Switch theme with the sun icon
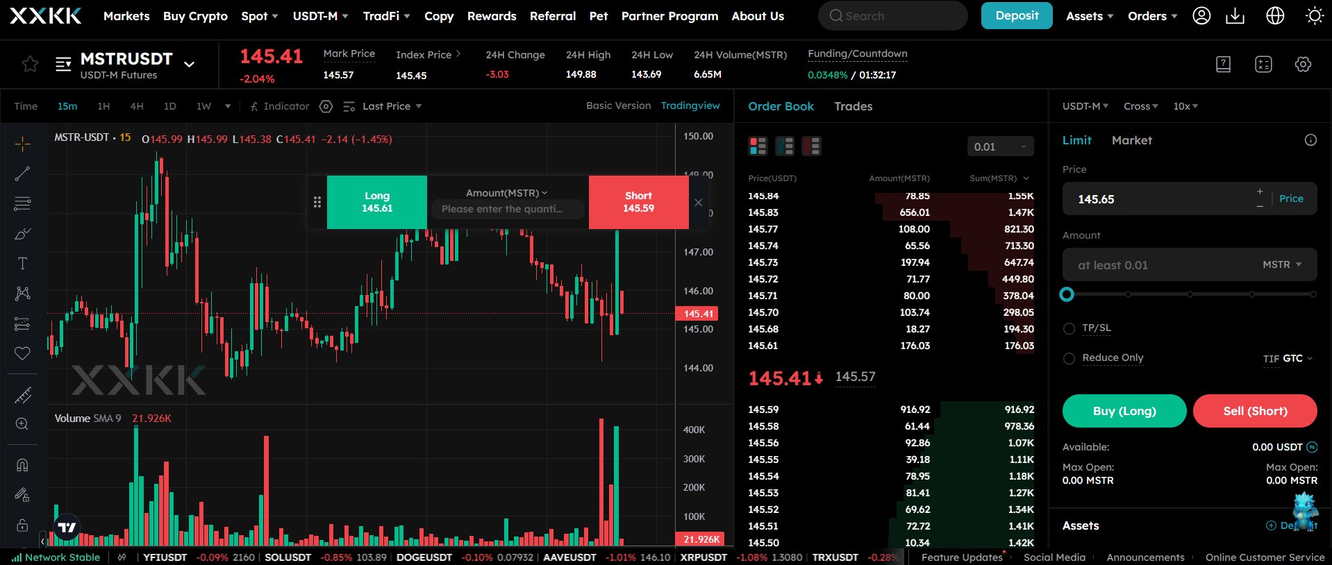This screenshot has height=565, width=1332. click(1314, 16)
